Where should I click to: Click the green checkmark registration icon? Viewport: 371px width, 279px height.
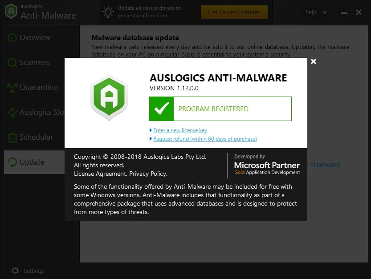click(x=161, y=109)
